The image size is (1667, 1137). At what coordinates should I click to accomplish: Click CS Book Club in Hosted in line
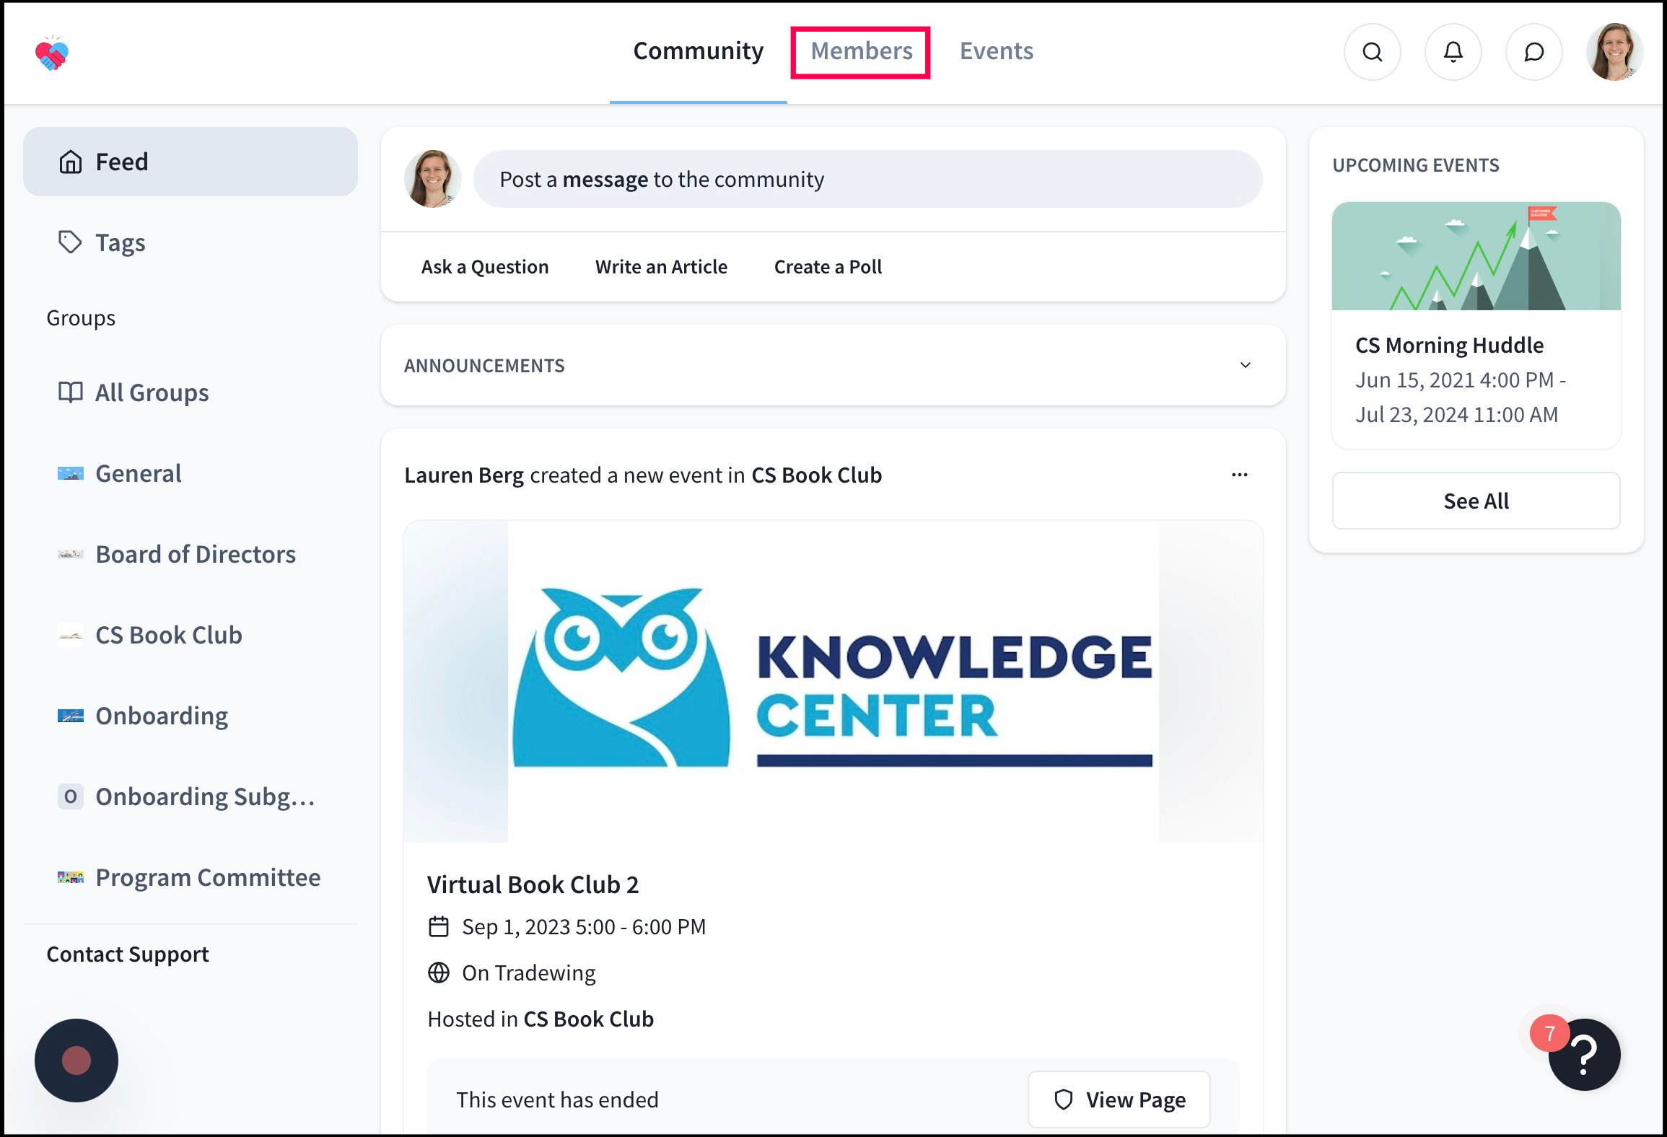click(588, 1019)
